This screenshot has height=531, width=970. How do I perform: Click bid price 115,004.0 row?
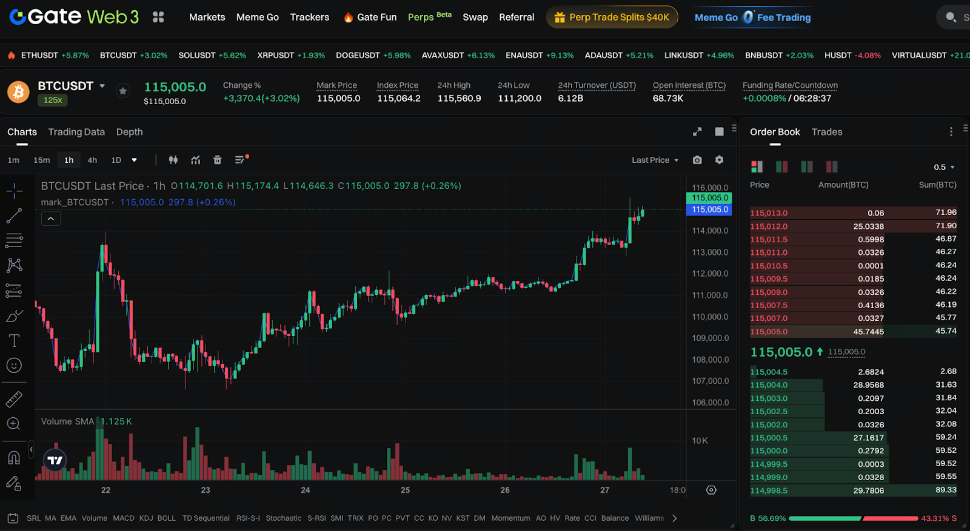[x=853, y=385]
